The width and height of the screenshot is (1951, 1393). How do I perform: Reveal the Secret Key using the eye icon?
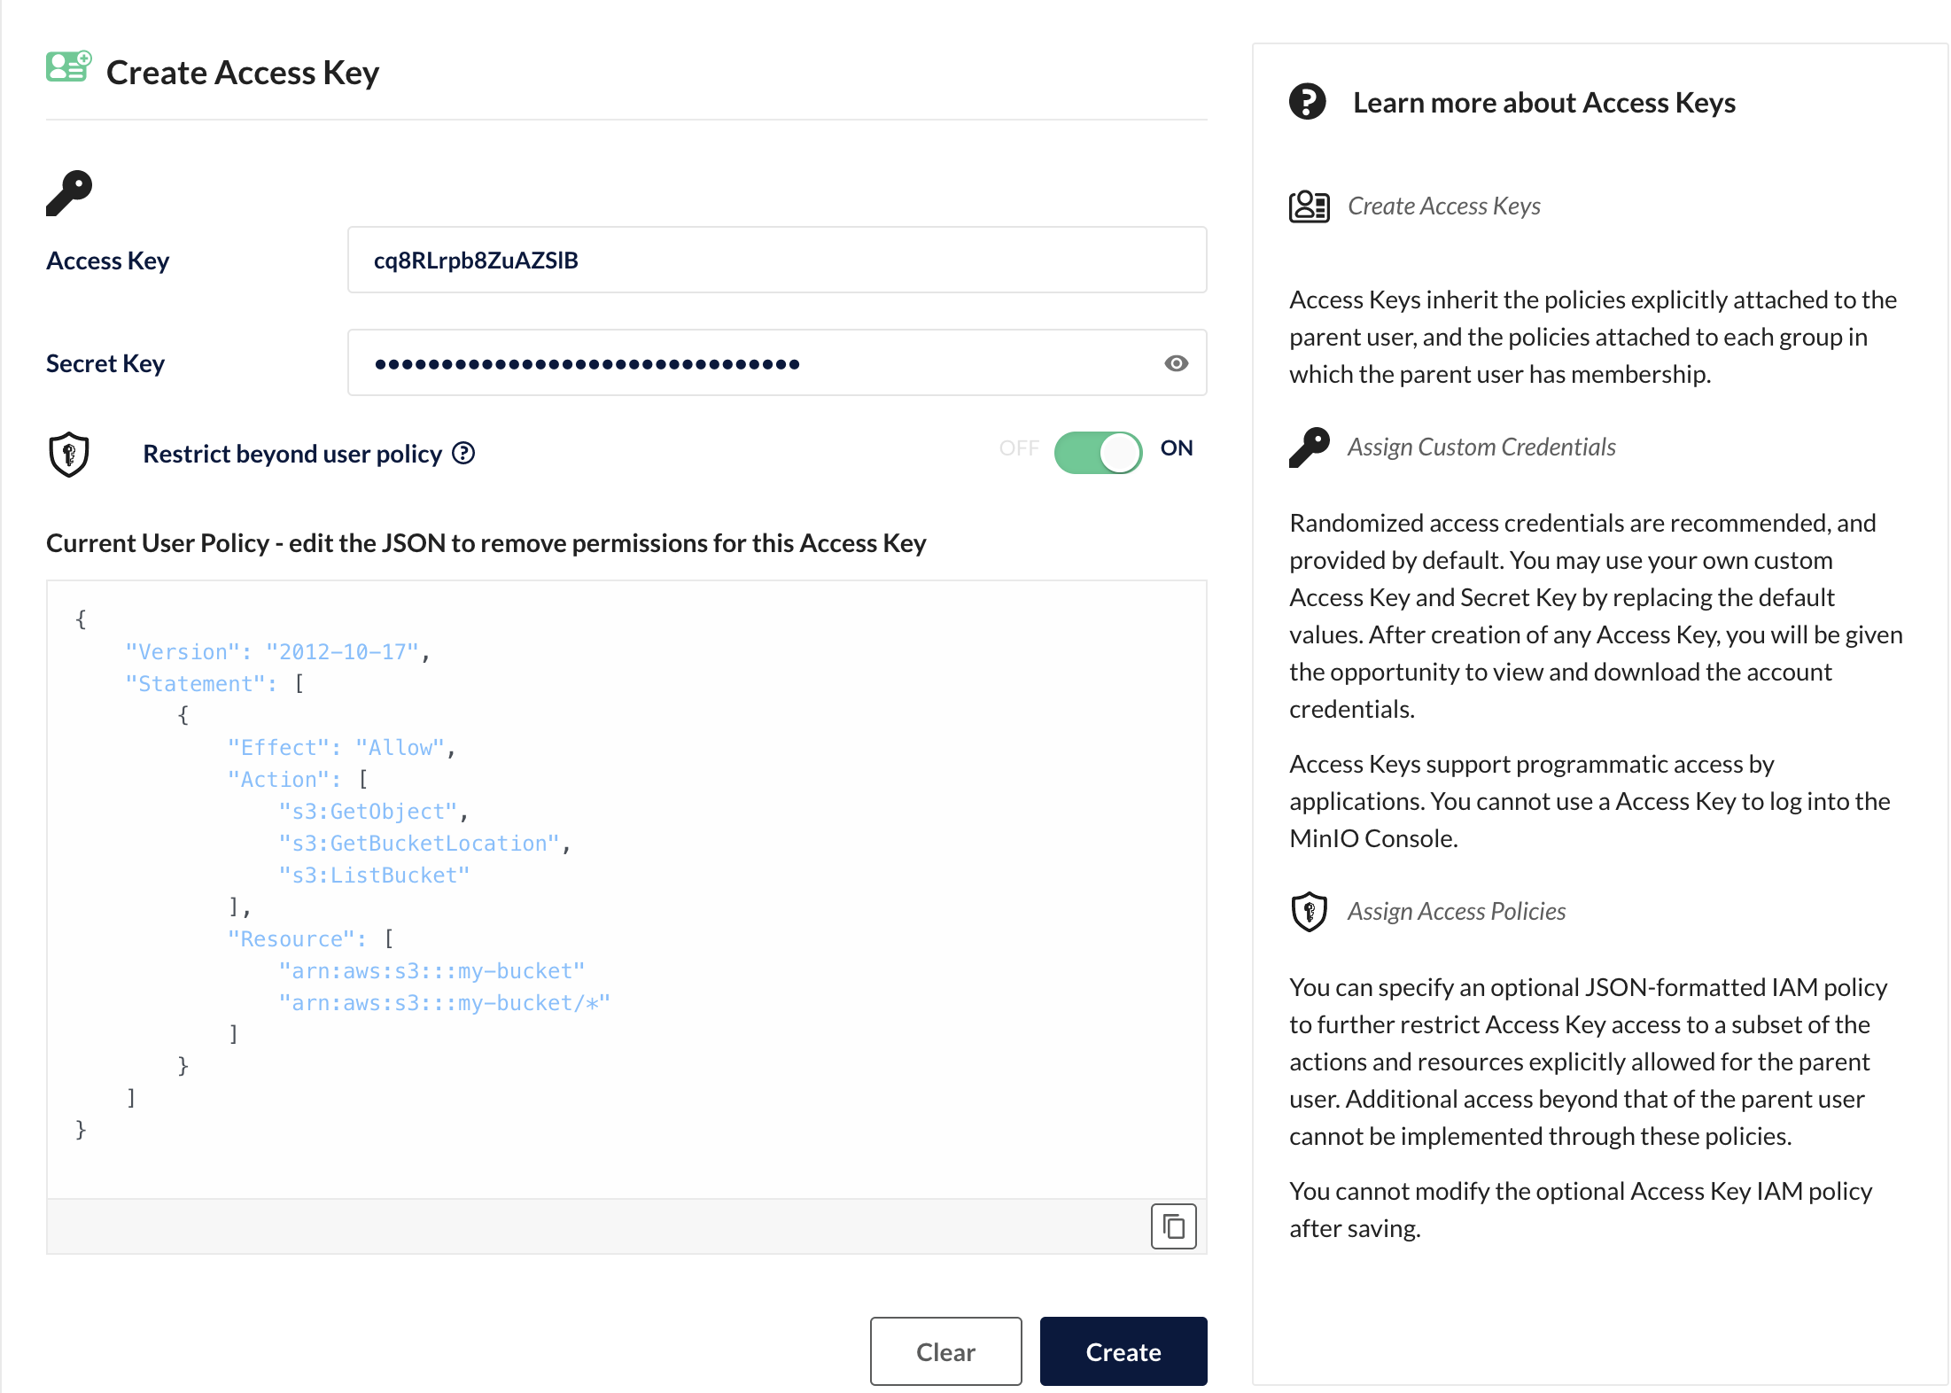pyautogui.click(x=1176, y=362)
